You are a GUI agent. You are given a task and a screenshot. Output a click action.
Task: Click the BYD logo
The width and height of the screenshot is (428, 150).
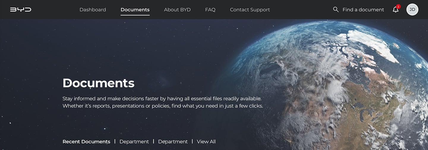click(20, 9)
